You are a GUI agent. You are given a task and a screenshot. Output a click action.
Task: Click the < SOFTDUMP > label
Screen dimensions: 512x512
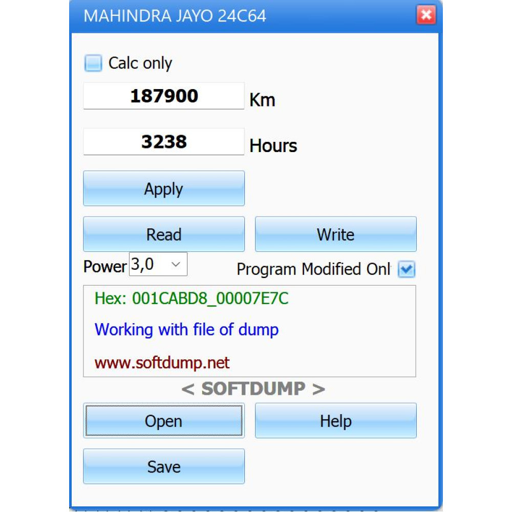click(x=253, y=389)
